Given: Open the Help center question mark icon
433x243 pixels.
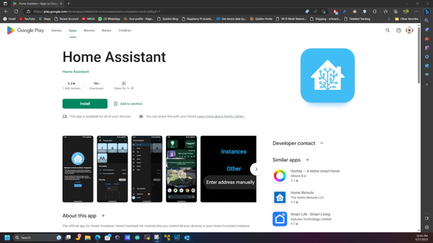Looking at the screenshot, I should pyautogui.click(x=398, y=30).
